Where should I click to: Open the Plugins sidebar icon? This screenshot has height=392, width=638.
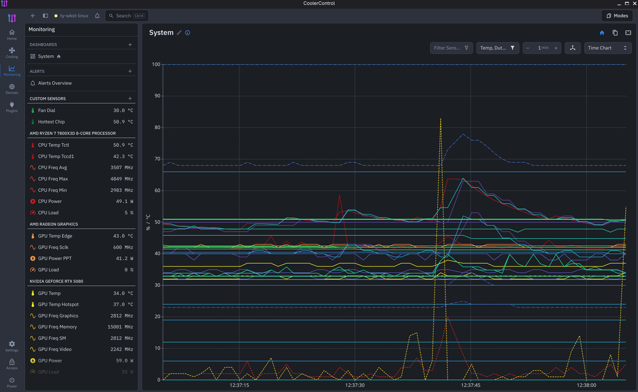[12, 107]
